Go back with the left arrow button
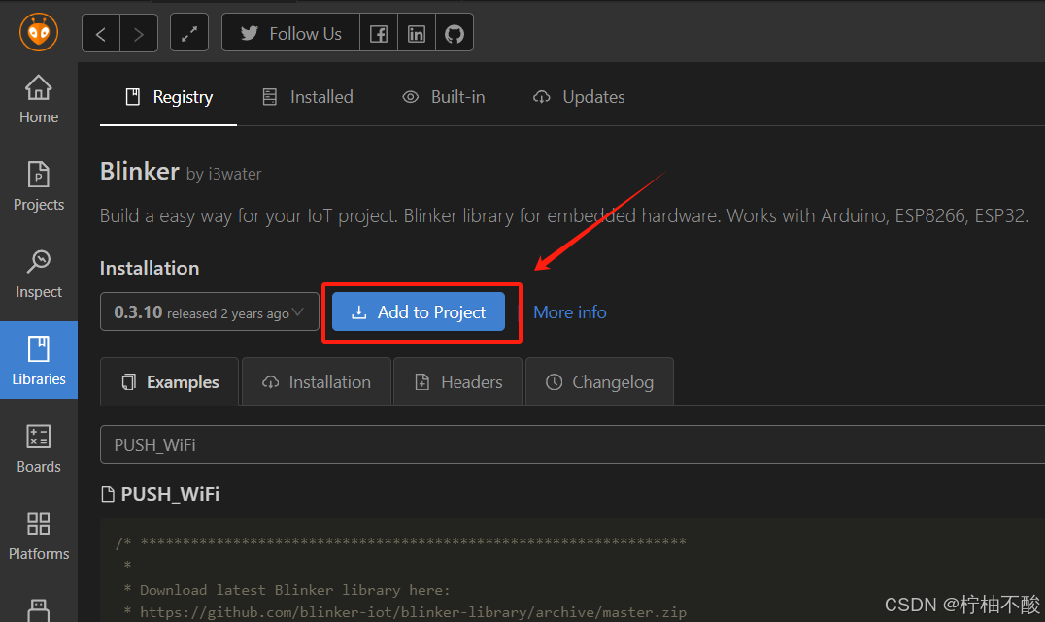This screenshot has height=622, width=1045. point(101,33)
